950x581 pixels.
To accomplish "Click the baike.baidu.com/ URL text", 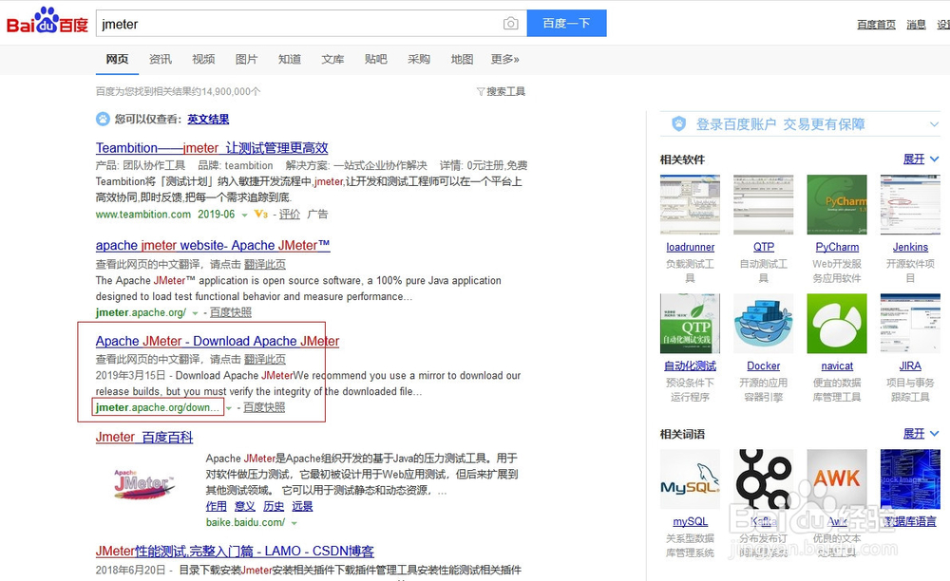I will [x=245, y=522].
